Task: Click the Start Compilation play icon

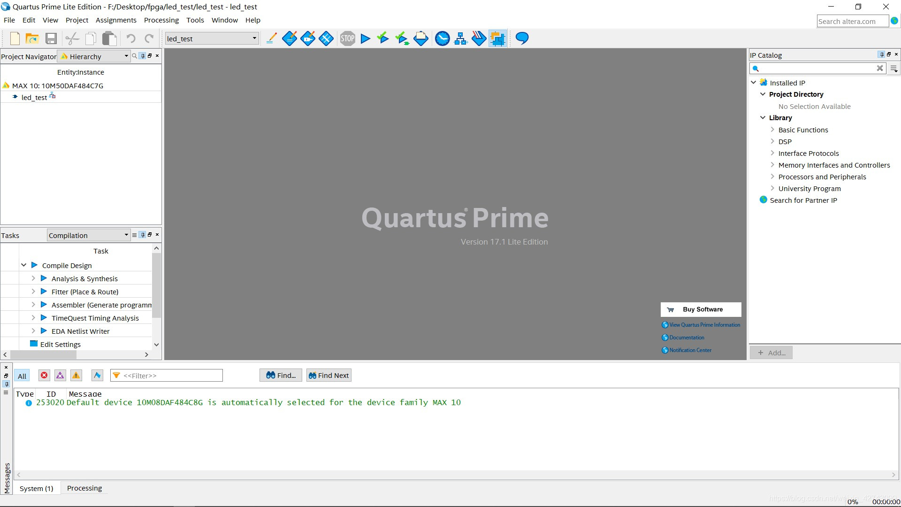Action: pos(366,38)
